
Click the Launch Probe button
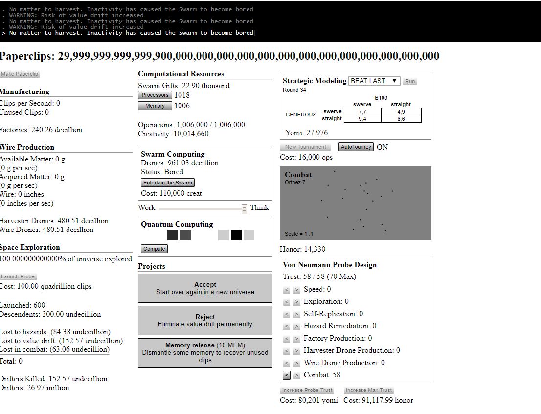coord(18,276)
